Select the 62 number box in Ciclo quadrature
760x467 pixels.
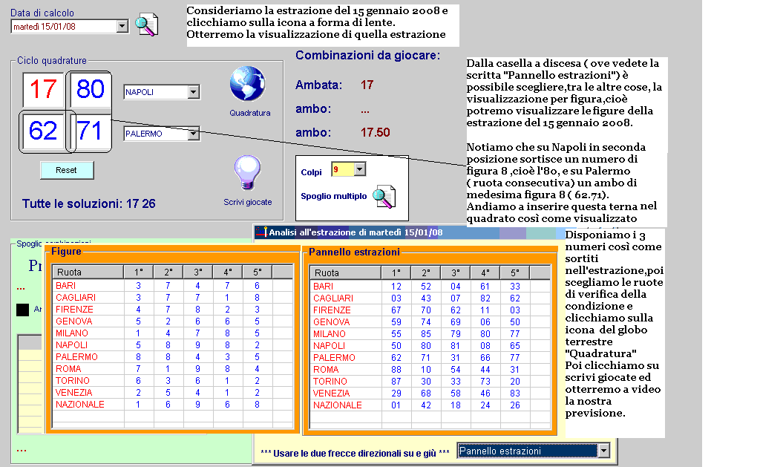click(x=43, y=131)
